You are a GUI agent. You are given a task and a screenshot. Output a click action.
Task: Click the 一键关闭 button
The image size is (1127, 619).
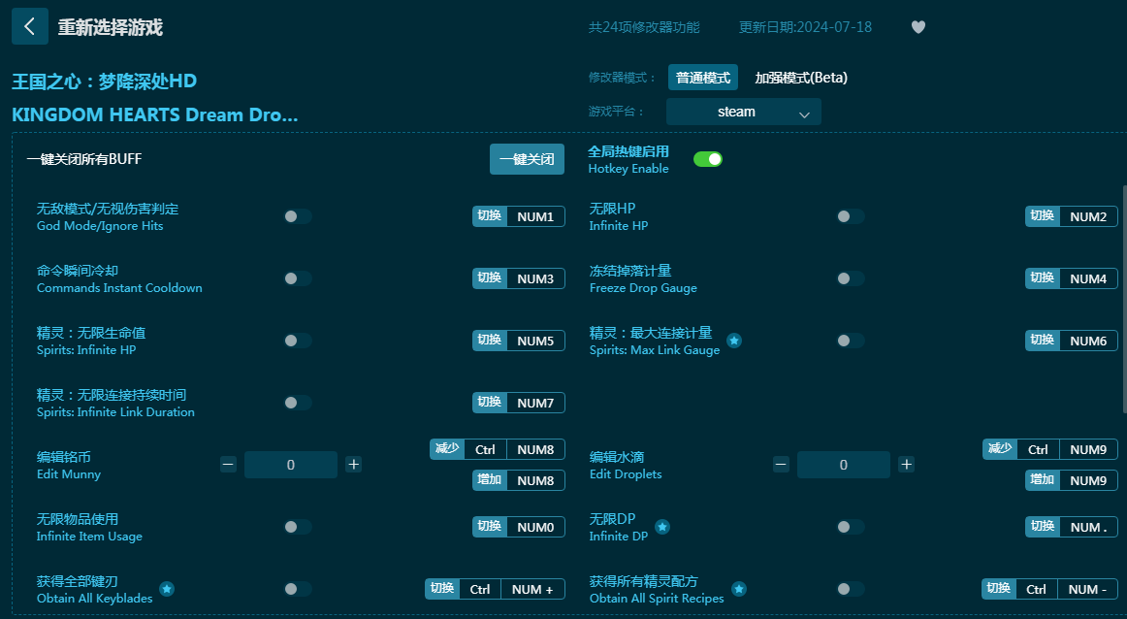pyautogui.click(x=527, y=159)
